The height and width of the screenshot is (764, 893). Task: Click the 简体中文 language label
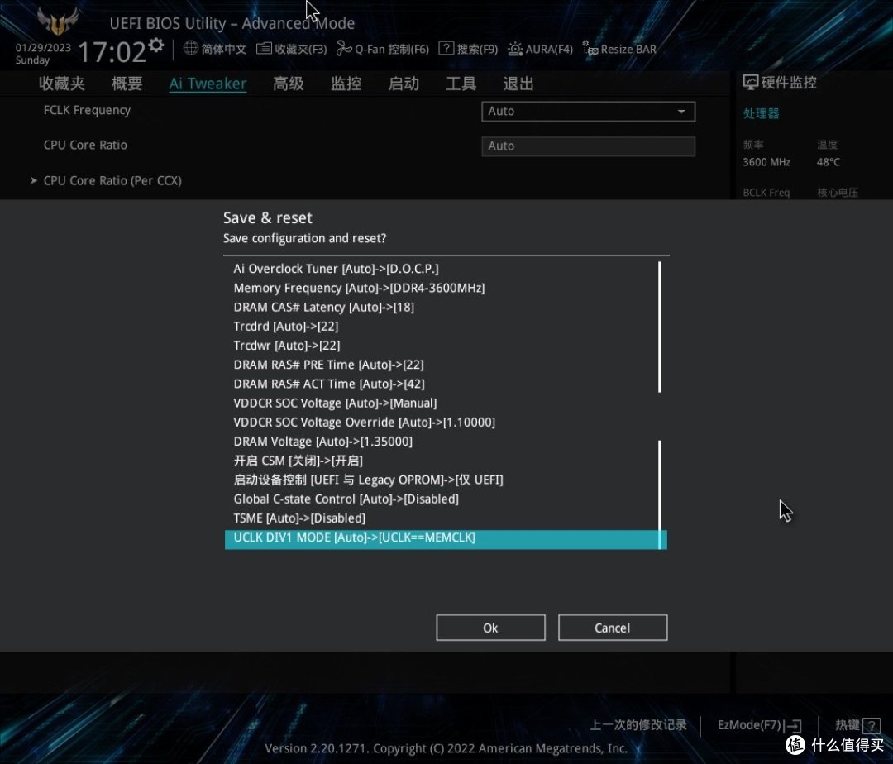pos(224,49)
